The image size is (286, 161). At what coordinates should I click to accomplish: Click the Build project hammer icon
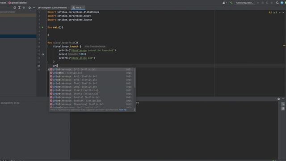click(231, 3)
